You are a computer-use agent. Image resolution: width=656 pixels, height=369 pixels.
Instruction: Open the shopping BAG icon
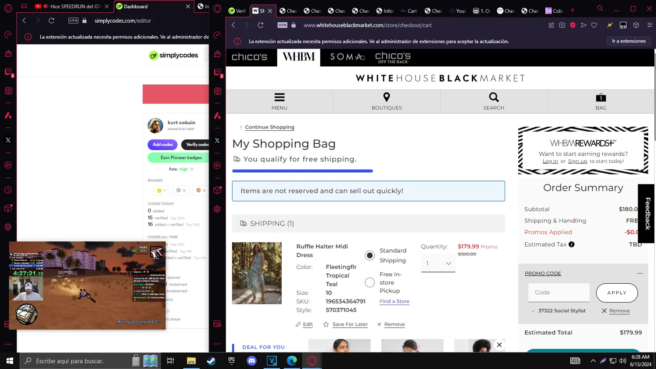[601, 97]
